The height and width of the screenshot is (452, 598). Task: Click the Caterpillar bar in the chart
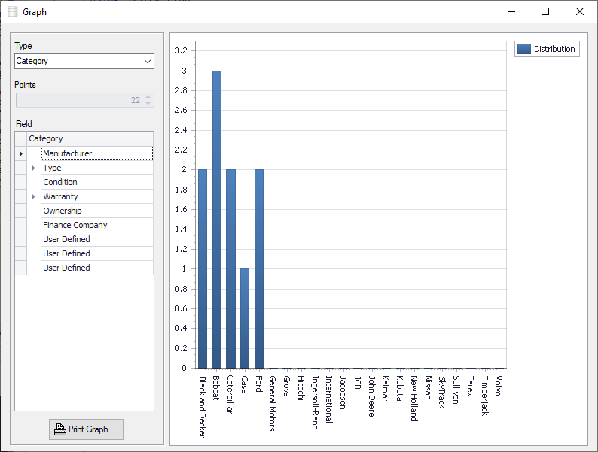(230, 268)
